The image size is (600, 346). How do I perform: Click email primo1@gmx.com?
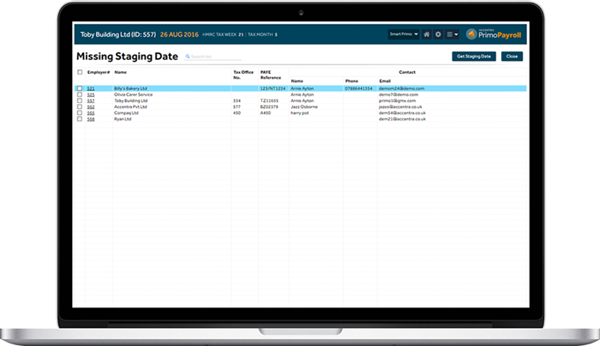click(397, 100)
